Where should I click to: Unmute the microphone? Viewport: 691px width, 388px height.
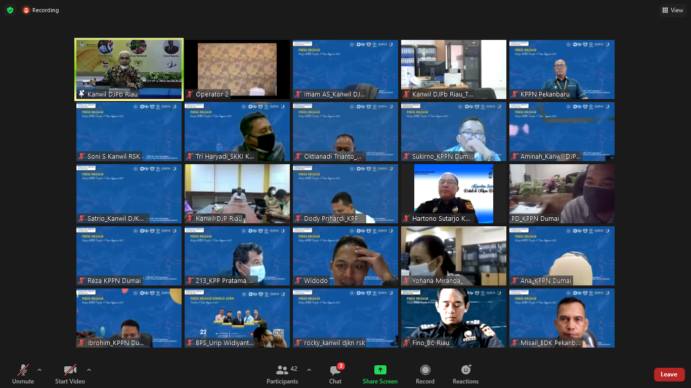point(23,374)
